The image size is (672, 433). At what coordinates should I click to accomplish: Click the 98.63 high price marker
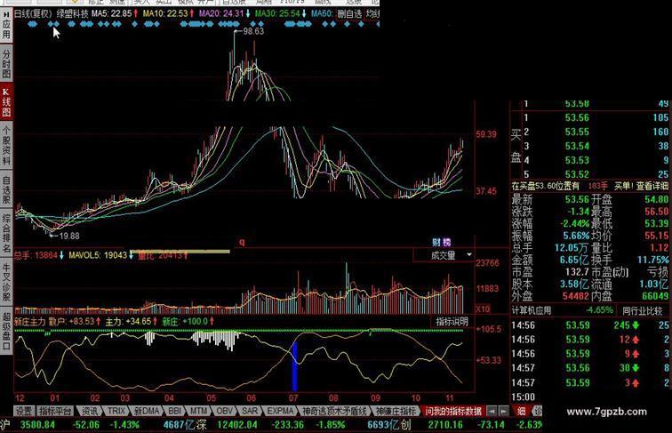pyautogui.click(x=253, y=31)
